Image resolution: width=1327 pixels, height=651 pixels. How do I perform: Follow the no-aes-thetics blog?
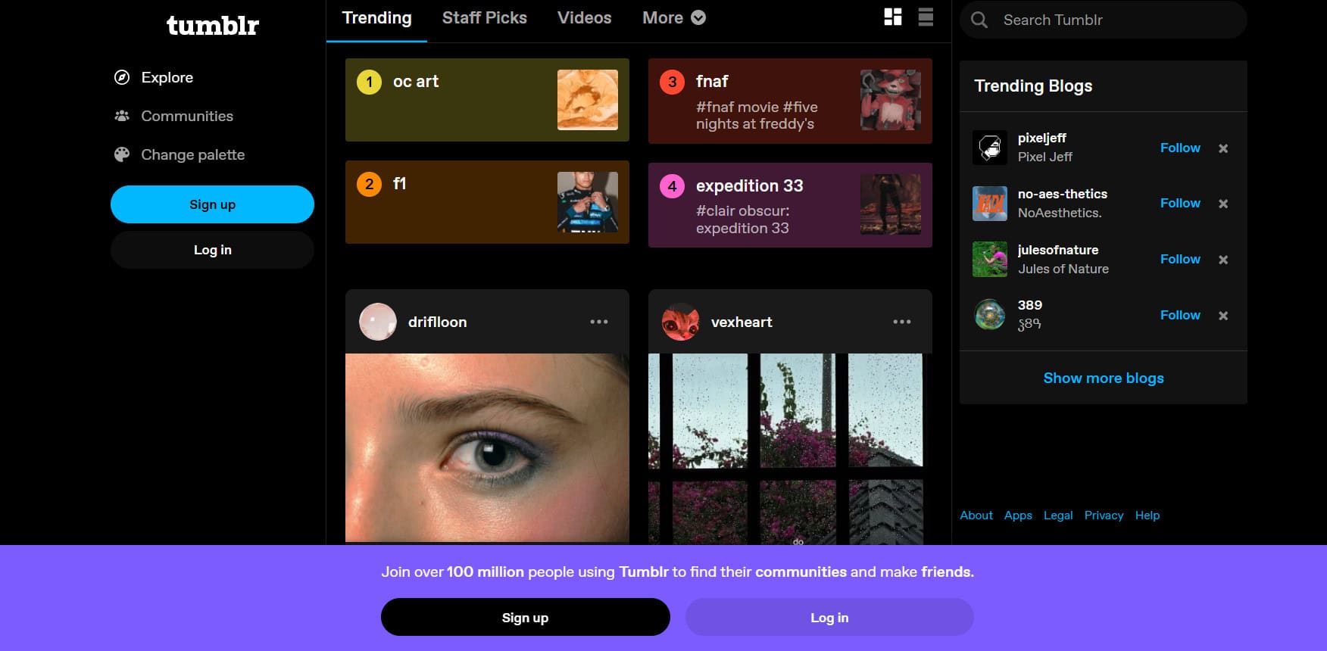coord(1179,203)
